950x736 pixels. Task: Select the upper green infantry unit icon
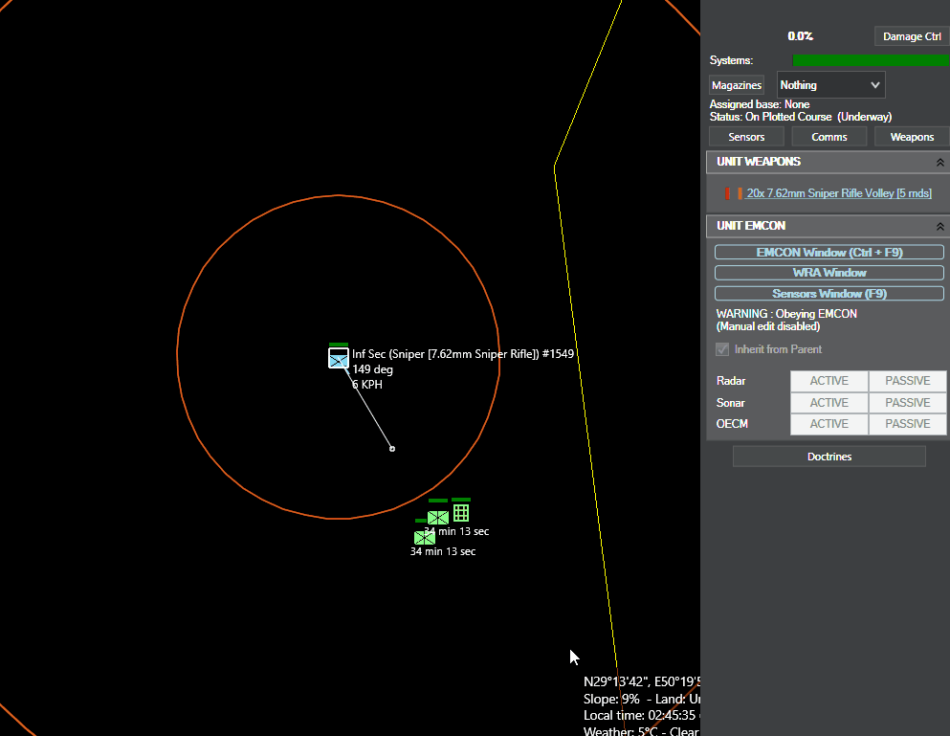438,517
